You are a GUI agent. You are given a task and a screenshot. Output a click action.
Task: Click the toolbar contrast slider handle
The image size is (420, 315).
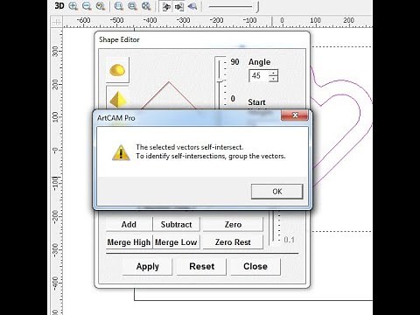257,7
